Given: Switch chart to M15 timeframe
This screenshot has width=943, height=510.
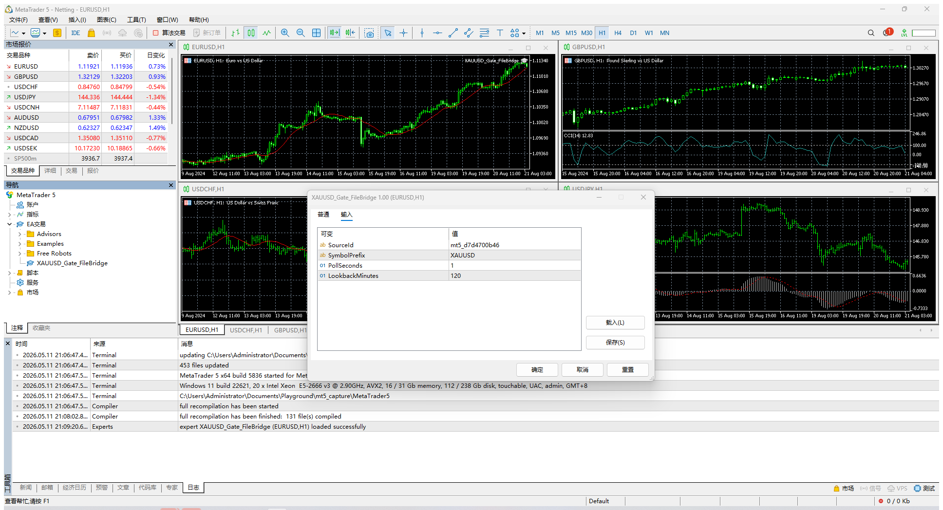Looking at the screenshot, I should (x=571, y=33).
